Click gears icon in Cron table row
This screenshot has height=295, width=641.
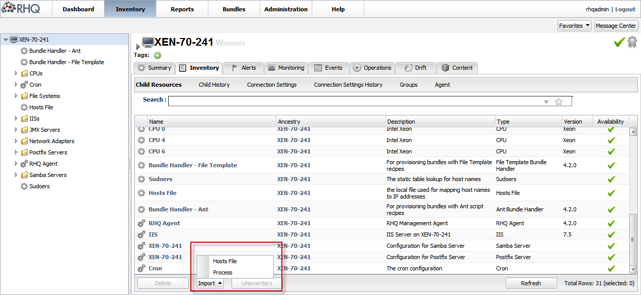pyautogui.click(x=141, y=268)
